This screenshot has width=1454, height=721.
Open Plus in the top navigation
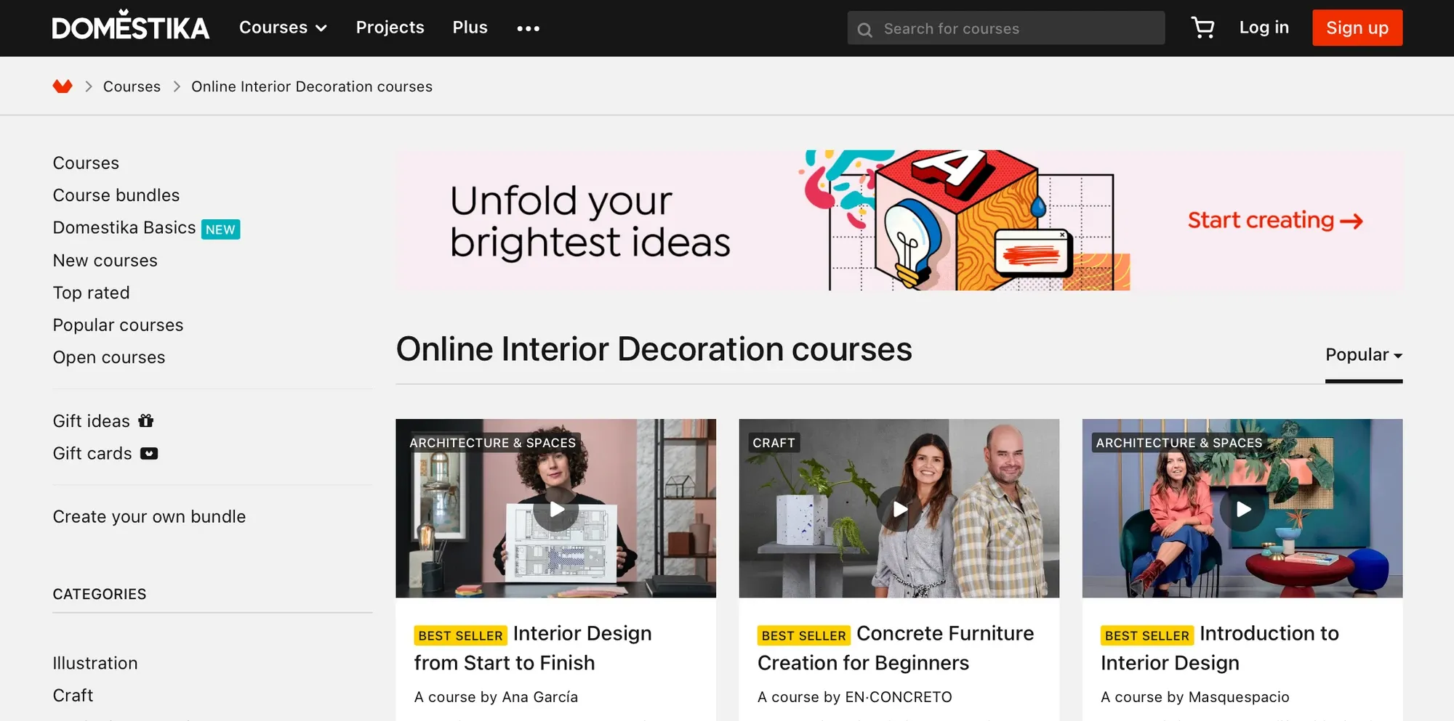click(x=470, y=28)
